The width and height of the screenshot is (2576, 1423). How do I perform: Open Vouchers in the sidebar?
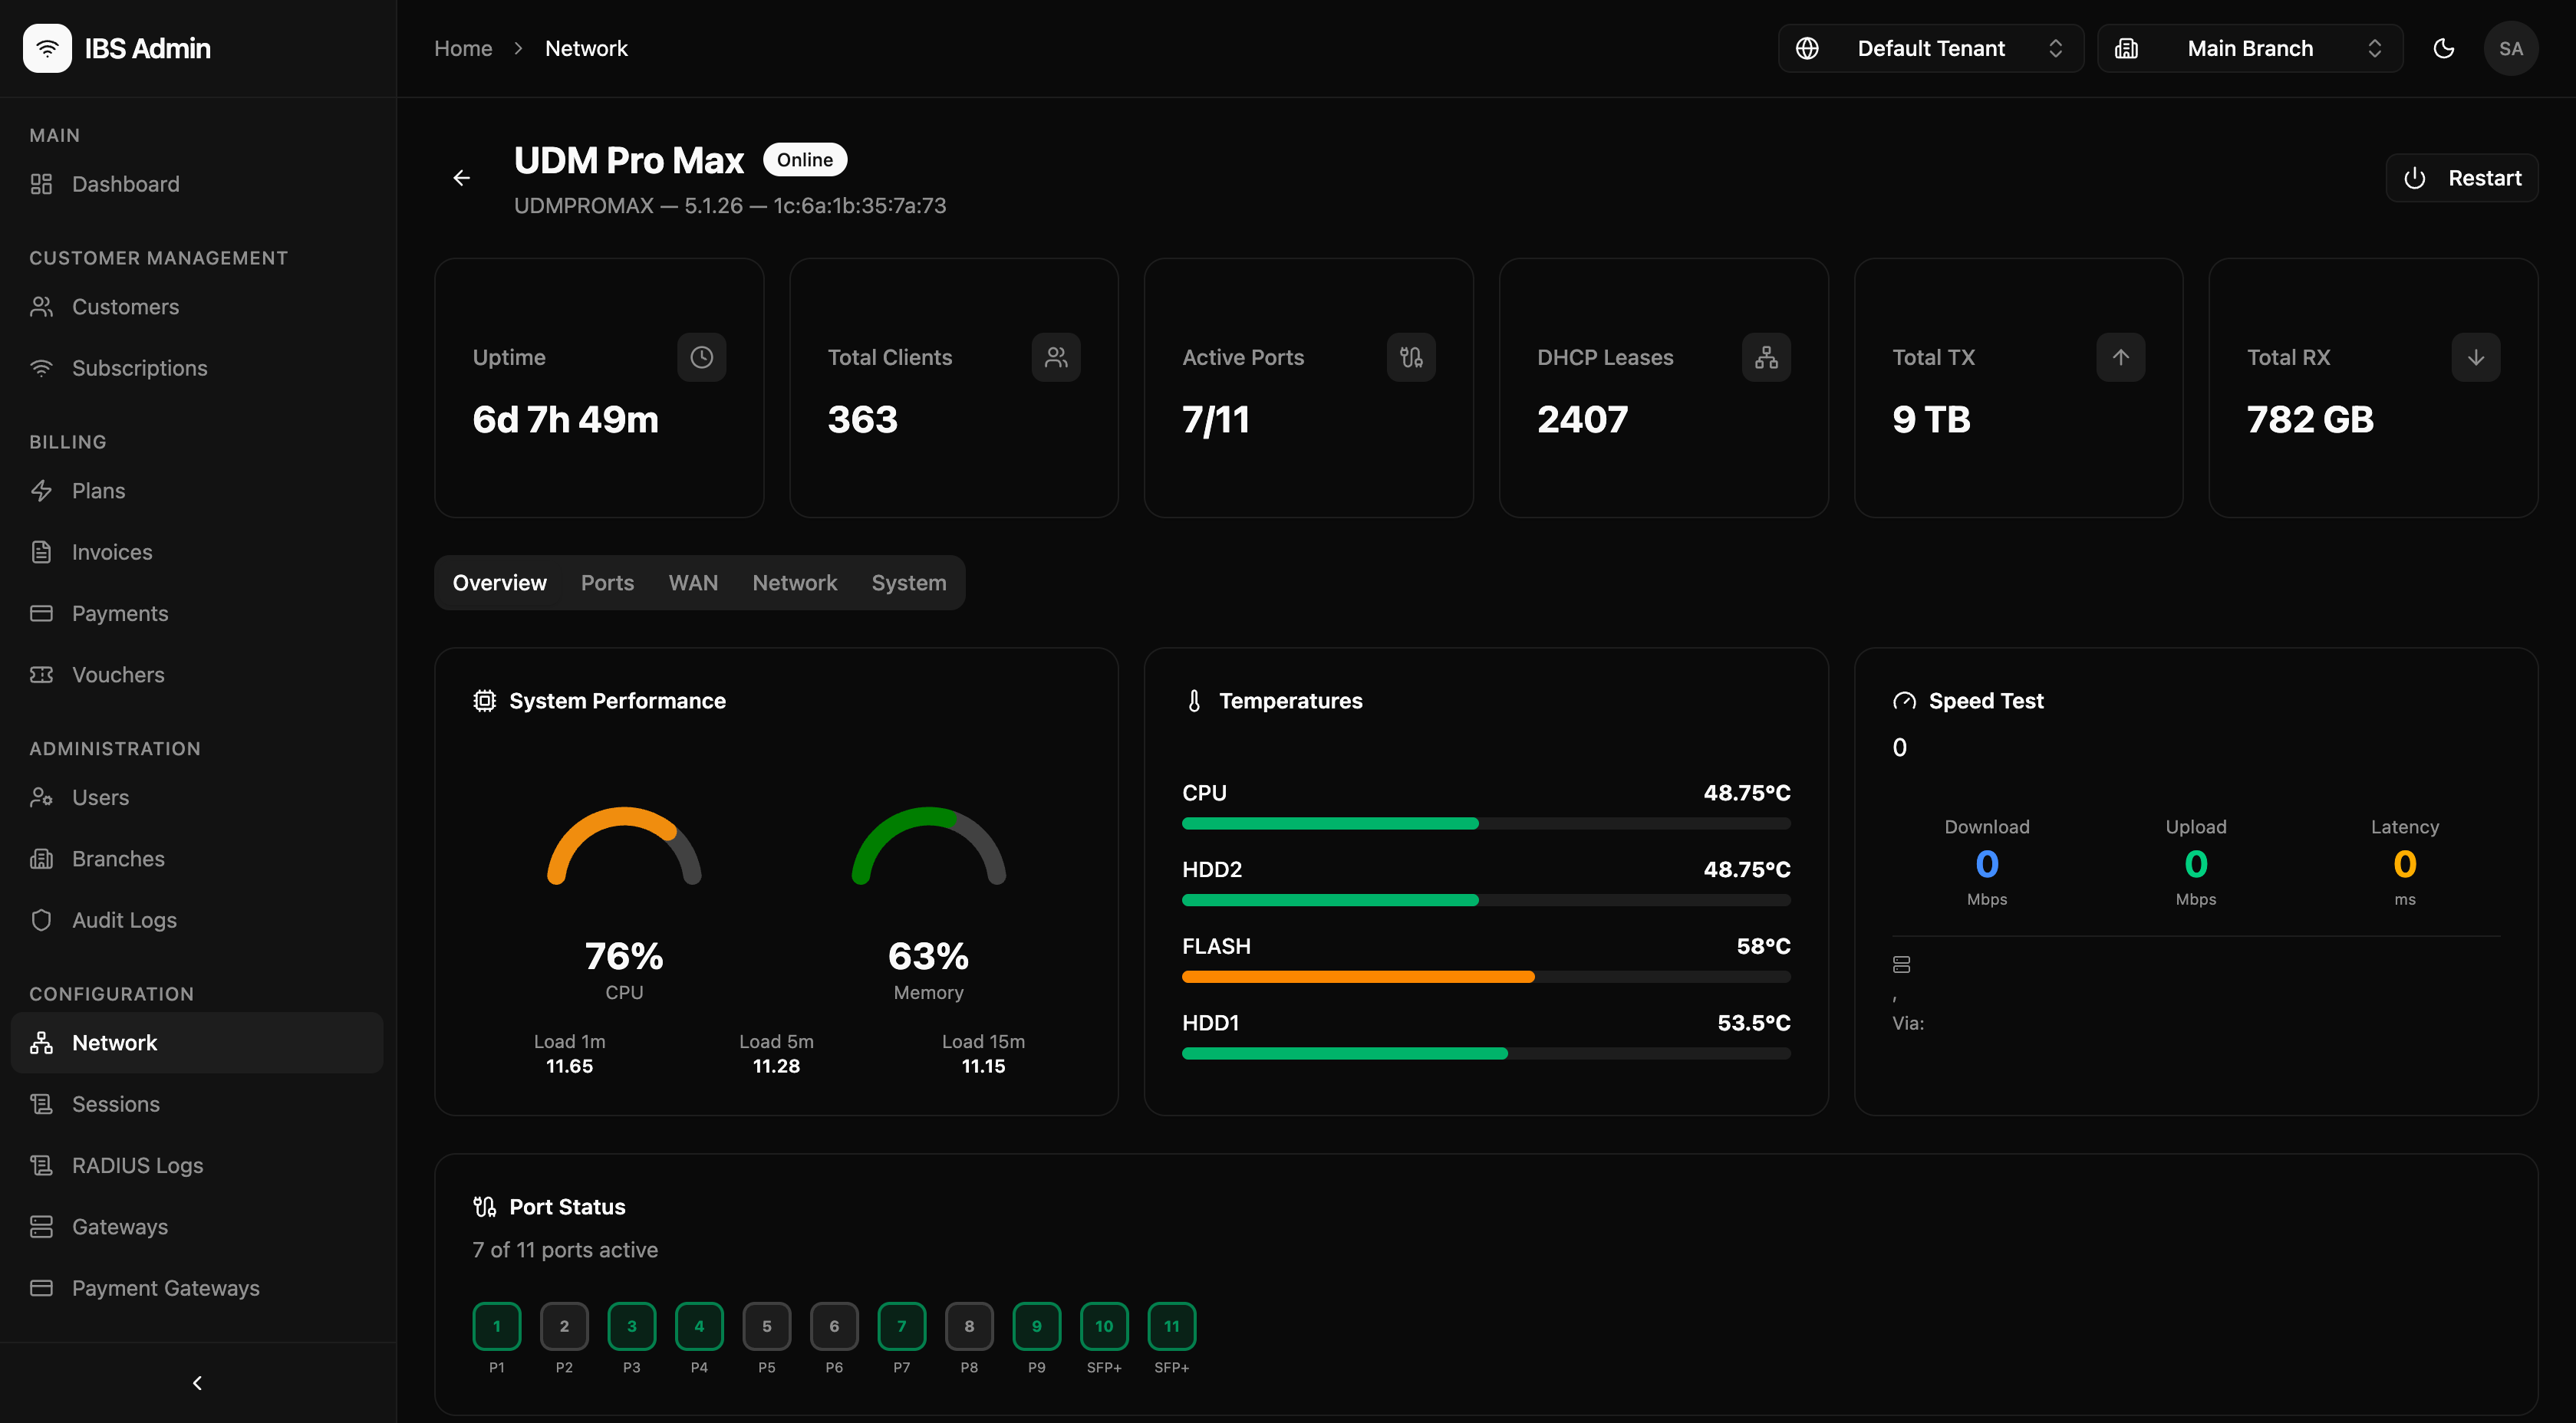tap(197, 675)
